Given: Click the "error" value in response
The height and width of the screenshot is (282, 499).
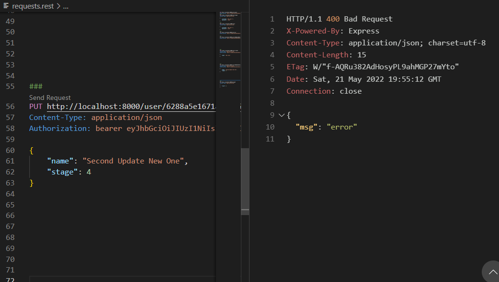Looking at the screenshot, I should 342,127.
